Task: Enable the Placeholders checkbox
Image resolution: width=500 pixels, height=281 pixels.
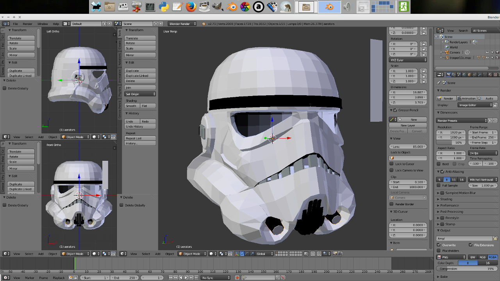Action: 439,251
